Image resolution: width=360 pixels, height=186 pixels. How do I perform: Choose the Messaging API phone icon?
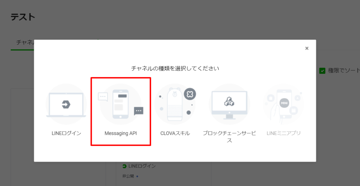coord(121,104)
